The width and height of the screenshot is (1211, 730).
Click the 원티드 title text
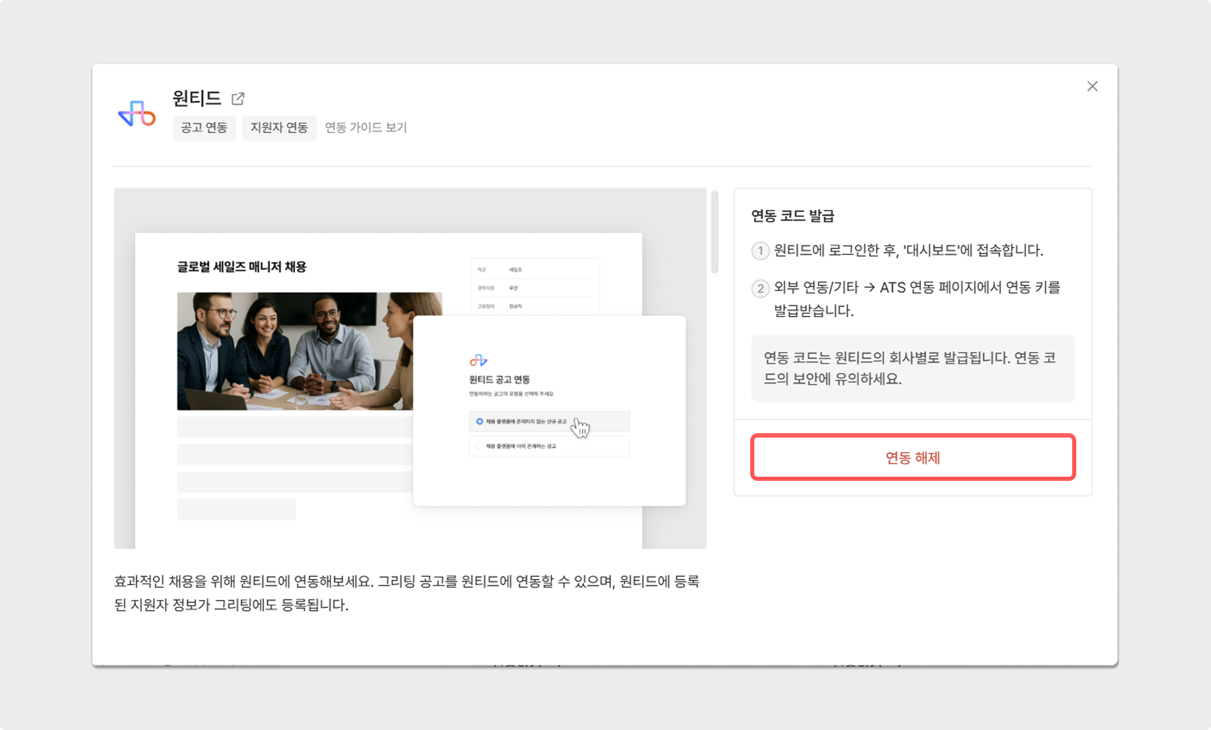[197, 98]
